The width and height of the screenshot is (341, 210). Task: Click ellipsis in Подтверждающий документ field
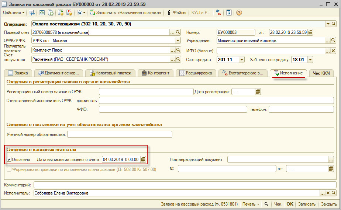pyautogui.click(x=331, y=160)
